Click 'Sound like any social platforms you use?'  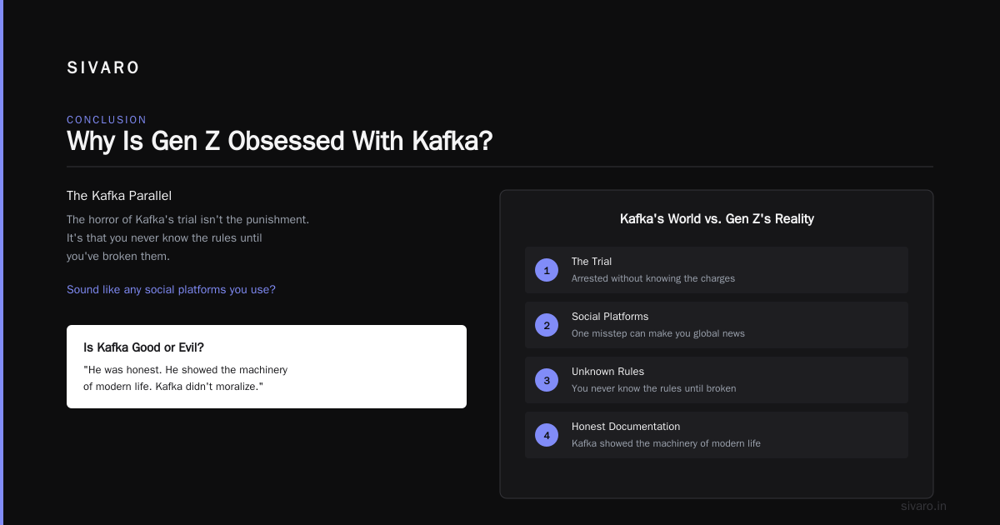tap(171, 290)
